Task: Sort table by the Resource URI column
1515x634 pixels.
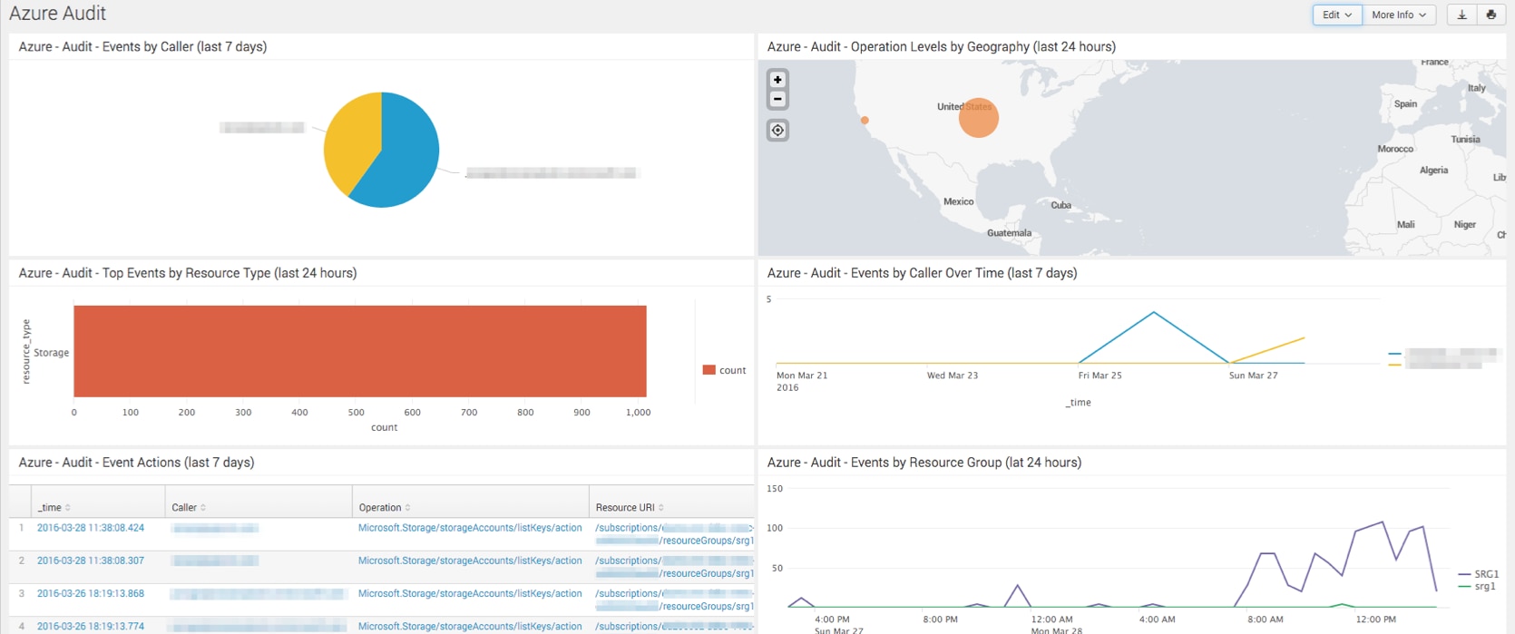Action: pyautogui.click(x=629, y=507)
